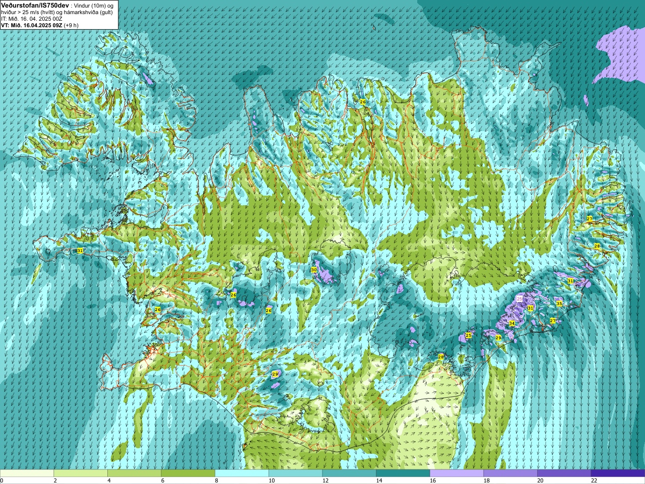Select the 20–22 m/s violet legend swatch
The width and height of the screenshot is (645, 484).
click(564, 473)
